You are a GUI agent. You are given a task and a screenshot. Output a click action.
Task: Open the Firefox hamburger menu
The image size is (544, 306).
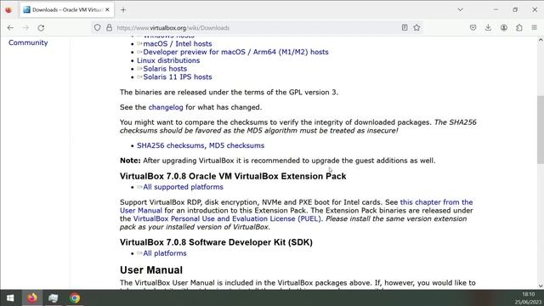[535, 28]
